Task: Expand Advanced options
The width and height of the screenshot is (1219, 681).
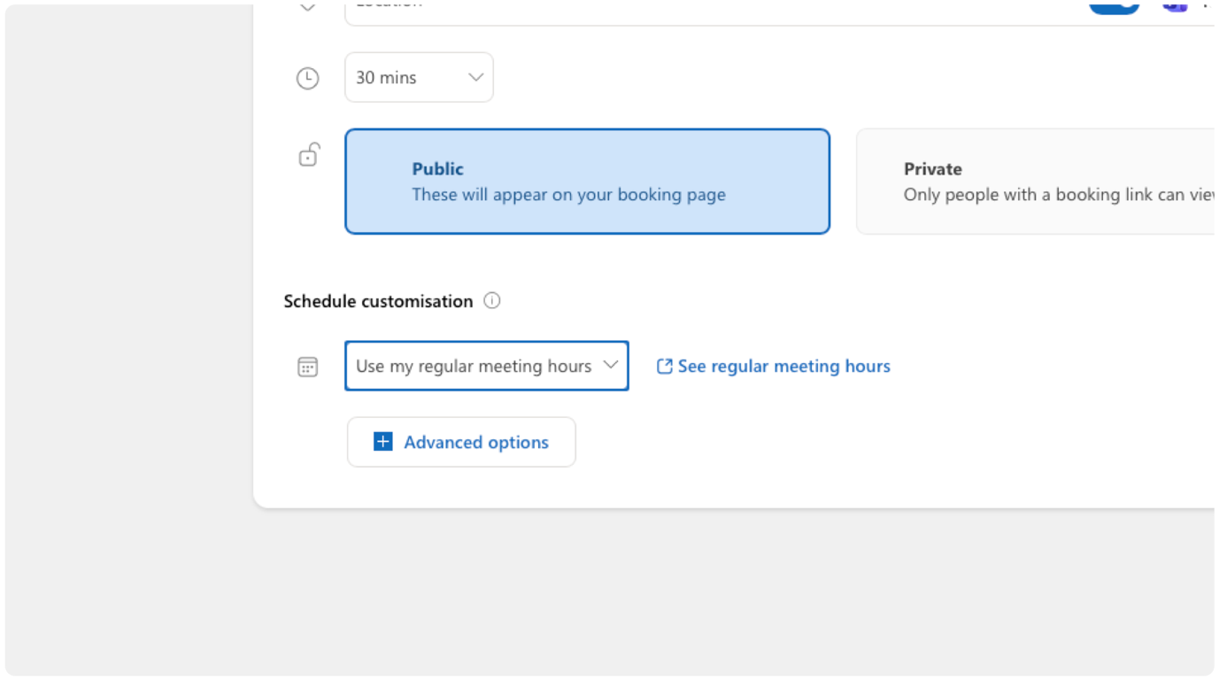Action: pos(461,442)
